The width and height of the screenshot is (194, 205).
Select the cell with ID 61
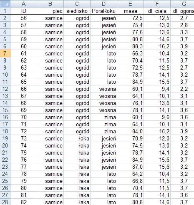[23, 53]
